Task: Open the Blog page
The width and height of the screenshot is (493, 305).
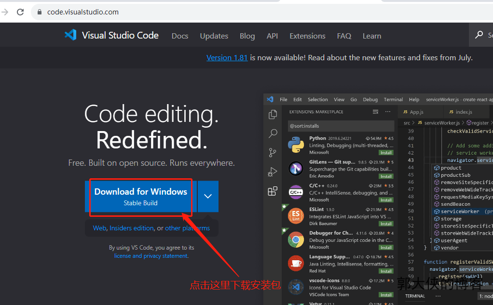Action: (x=247, y=36)
